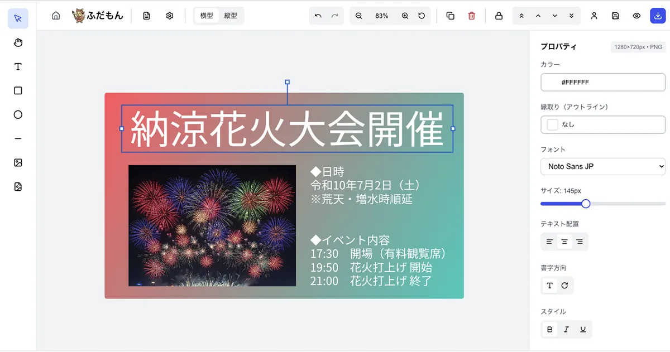
Task: Select the circle shape tool
Action: [18, 114]
